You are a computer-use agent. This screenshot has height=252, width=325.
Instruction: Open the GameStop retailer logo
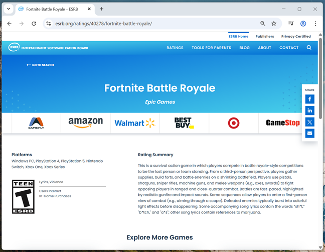(283, 123)
